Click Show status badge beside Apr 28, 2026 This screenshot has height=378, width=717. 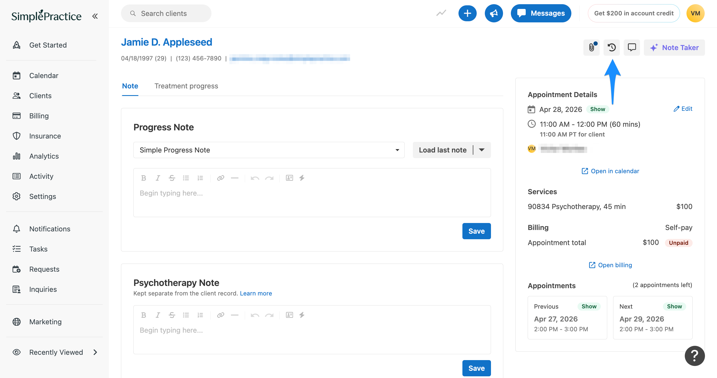(597, 109)
